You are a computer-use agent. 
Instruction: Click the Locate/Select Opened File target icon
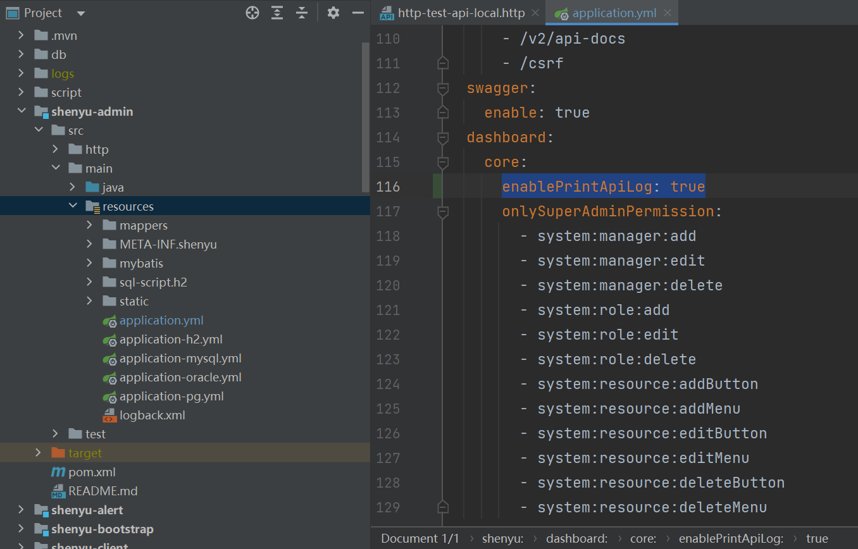pos(252,13)
